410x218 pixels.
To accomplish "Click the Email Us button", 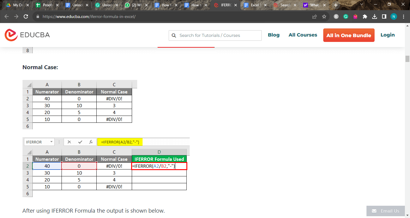I will (x=385, y=211).
